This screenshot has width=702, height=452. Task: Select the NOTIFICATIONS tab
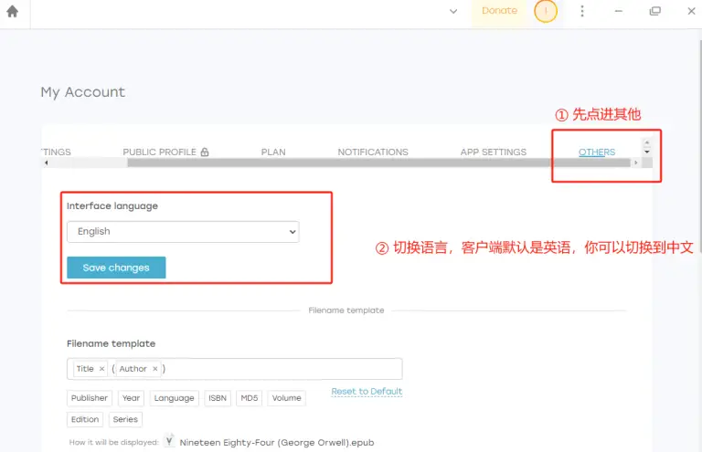click(373, 152)
